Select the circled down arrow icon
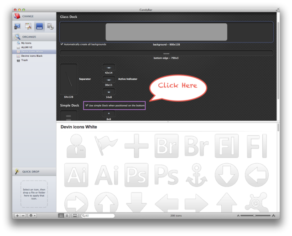Screen dimensions: 292x236 [x=227, y=175]
